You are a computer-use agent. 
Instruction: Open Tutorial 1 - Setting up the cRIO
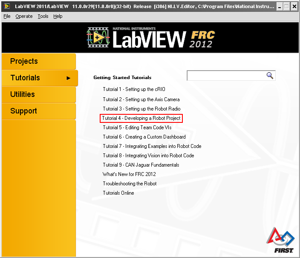[134, 89]
